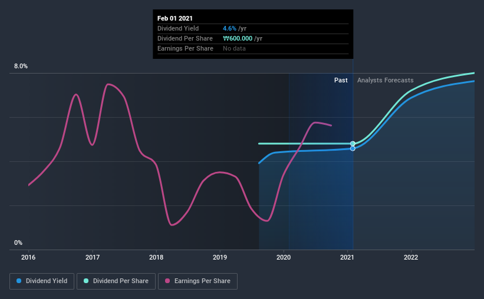Viewport: 484px width, 299px height.
Task: Click the pink Earnings Per Share legend dot
Action: (x=167, y=281)
